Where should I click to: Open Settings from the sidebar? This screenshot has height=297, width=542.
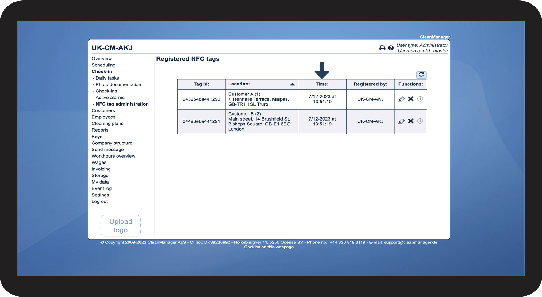[100, 195]
